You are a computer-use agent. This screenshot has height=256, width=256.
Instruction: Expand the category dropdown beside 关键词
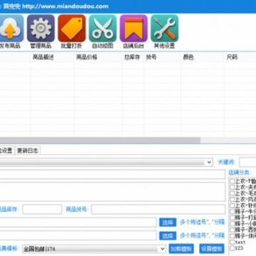coord(209,162)
